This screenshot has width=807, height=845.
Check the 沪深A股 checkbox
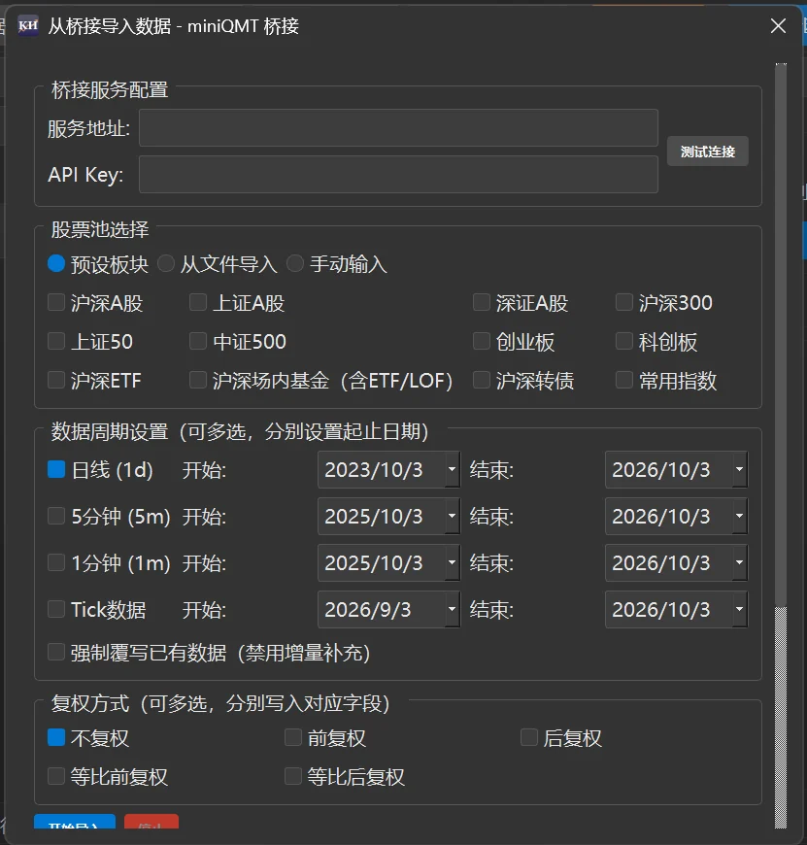coord(56,302)
